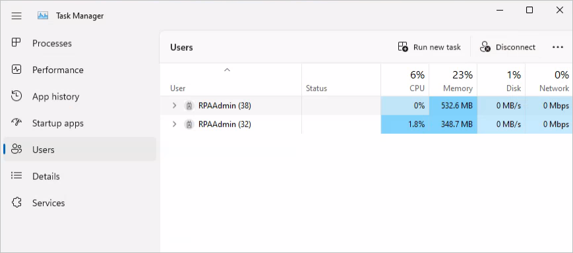Sort by the Disk column header

pos(501,80)
